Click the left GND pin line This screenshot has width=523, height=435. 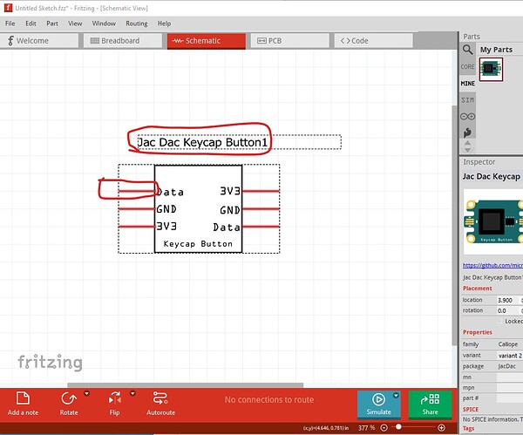(x=137, y=209)
